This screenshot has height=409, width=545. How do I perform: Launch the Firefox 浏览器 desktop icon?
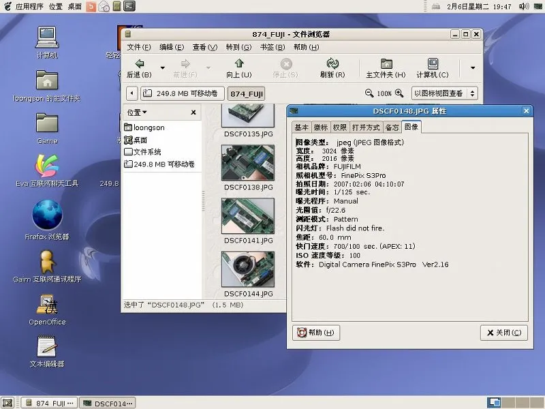47,219
